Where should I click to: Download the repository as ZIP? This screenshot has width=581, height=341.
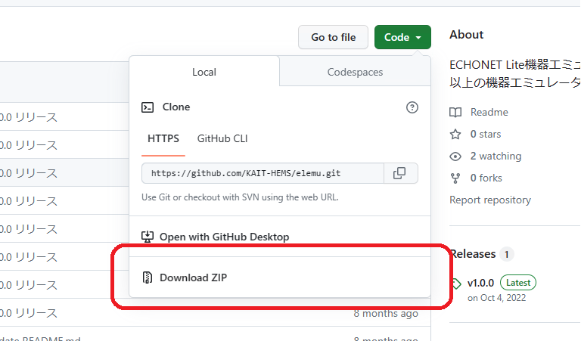(193, 277)
